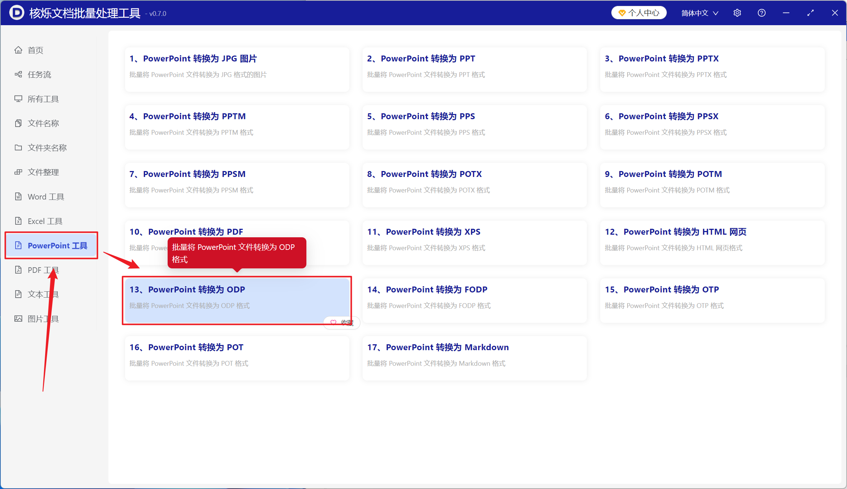The width and height of the screenshot is (847, 489).
Task: Click the folder icon beside 文件夹名称
Action: pyautogui.click(x=18, y=148)
